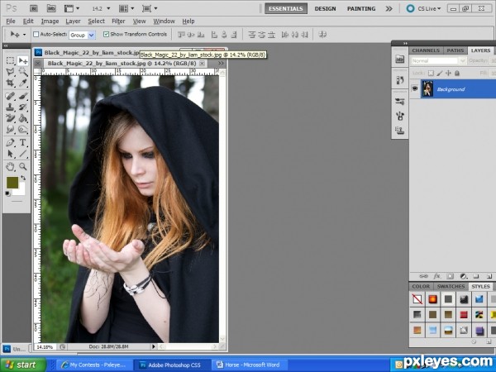Image resolution: width=496 pixels, height=372 pixels.
Task: Select the Eyedropper tool
Action: coord(23,83)
